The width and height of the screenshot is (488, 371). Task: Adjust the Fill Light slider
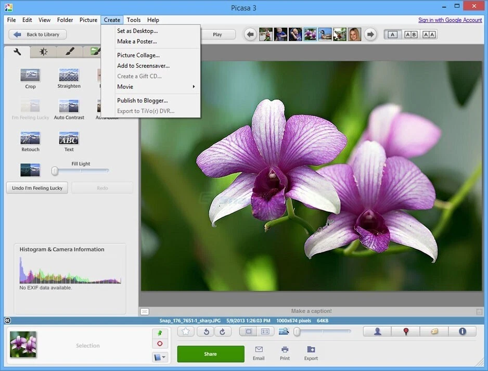tap(54, 170)
